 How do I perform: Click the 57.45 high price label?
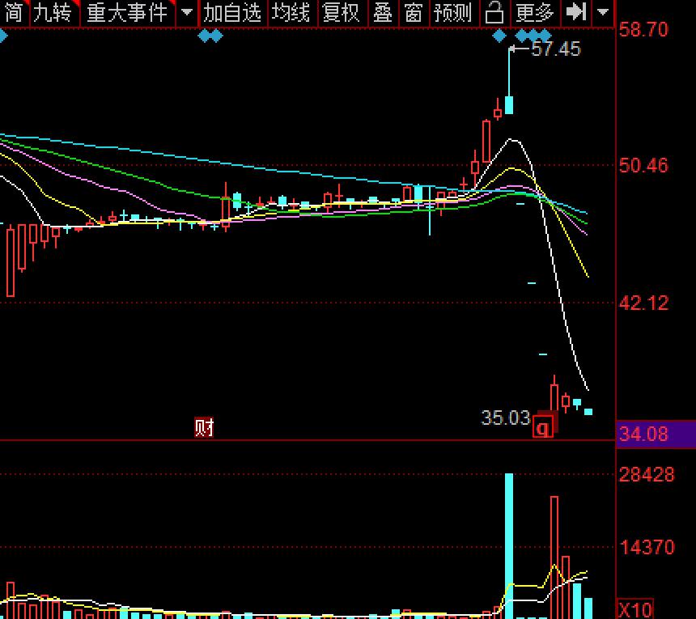[556, 49]
